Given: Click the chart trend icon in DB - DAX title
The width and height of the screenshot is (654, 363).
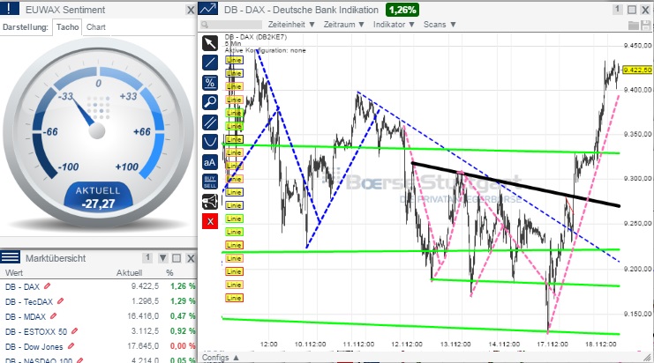Looking at the screenshot, I should pyautogui.click(x=207, y=9).
